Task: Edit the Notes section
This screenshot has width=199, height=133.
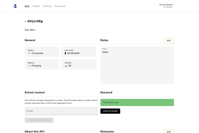Action: pyautogui.click(x=169, y=41)
